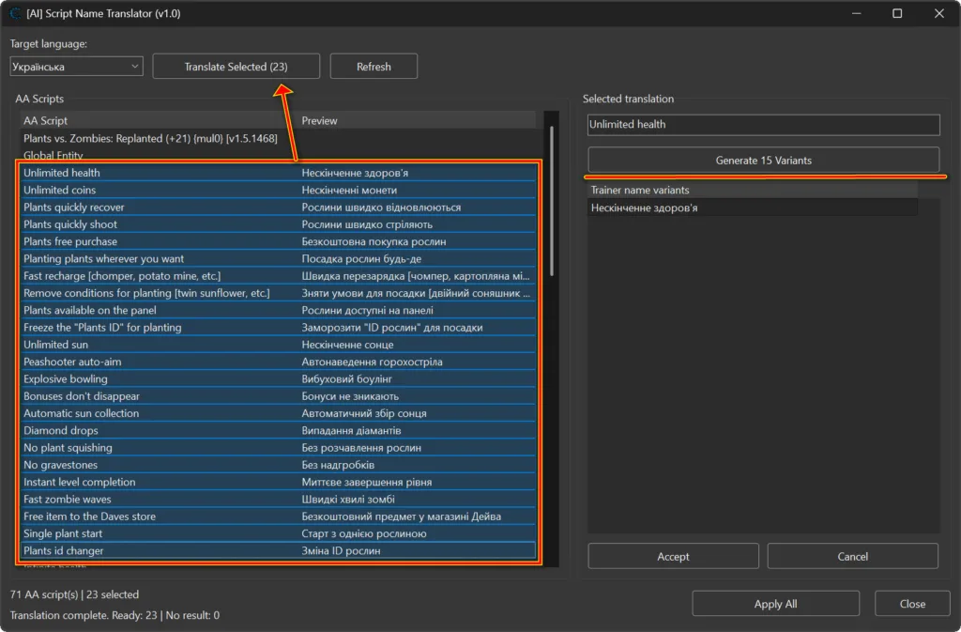The image size is (961, 632).
Task: Select the Unlimited health script row
Action: point(278,173)
